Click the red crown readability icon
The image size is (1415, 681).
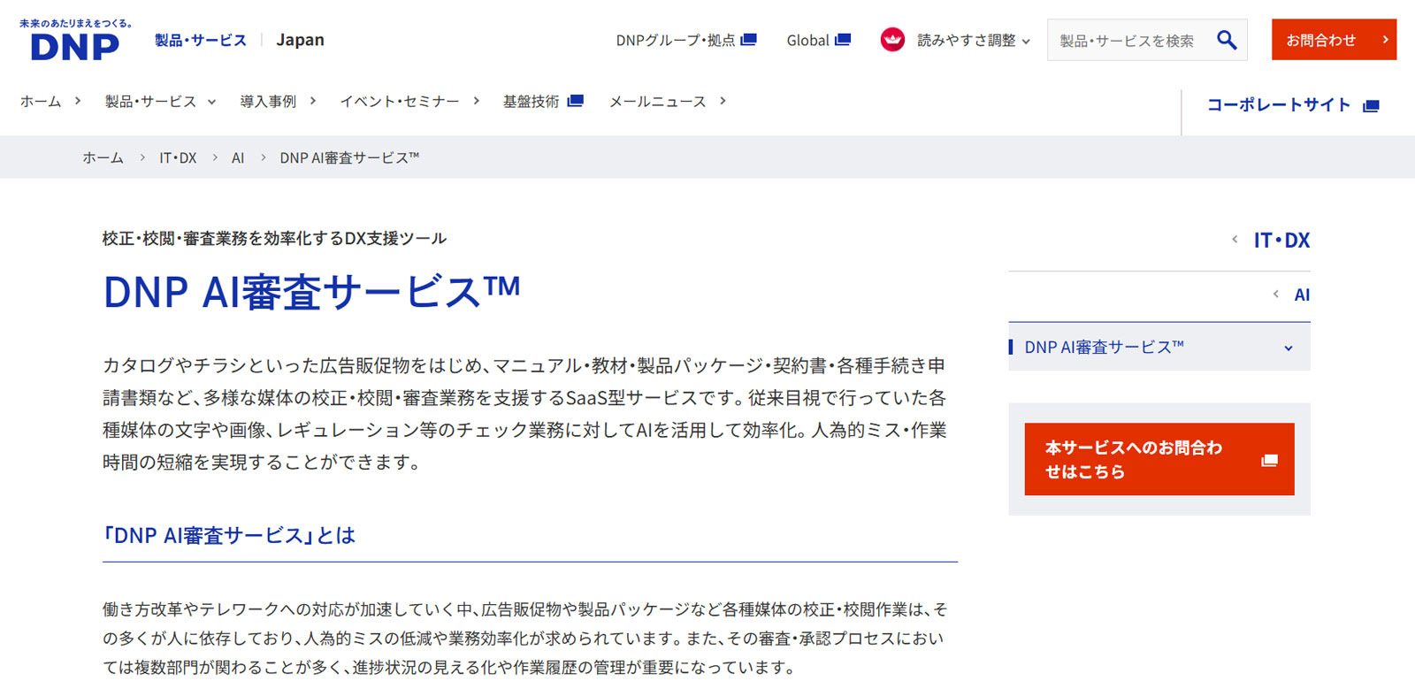point(892,40)
